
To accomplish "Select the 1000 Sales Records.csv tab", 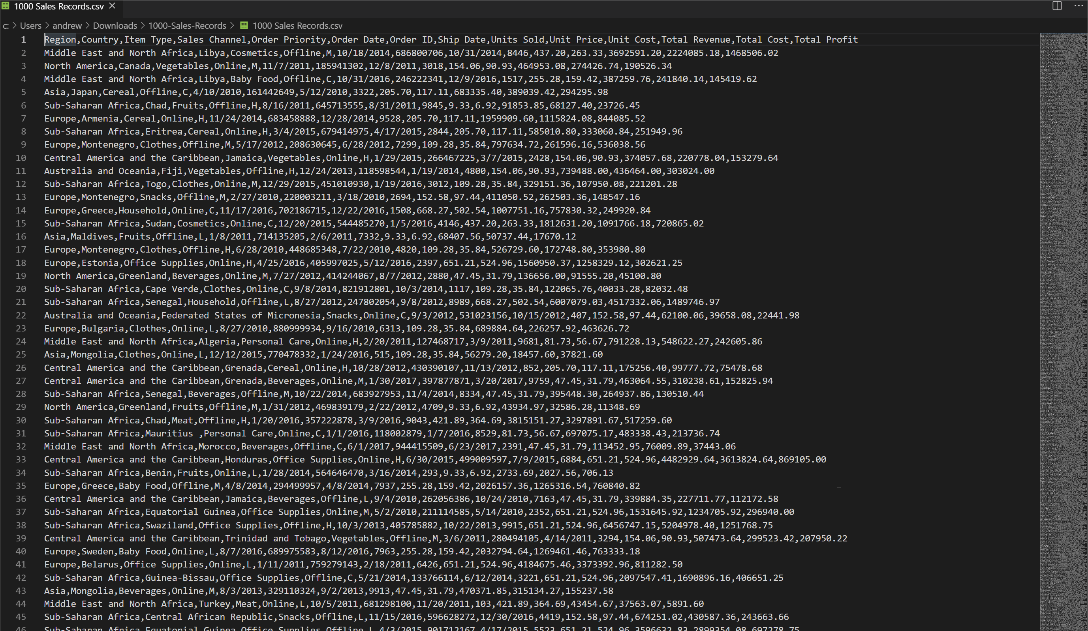I will pos(59,6).
